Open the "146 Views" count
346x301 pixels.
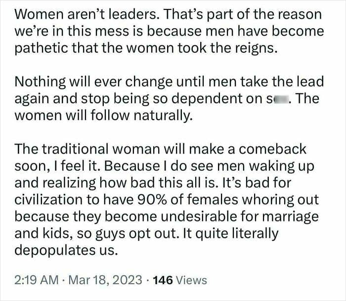(x=180, y=280)
